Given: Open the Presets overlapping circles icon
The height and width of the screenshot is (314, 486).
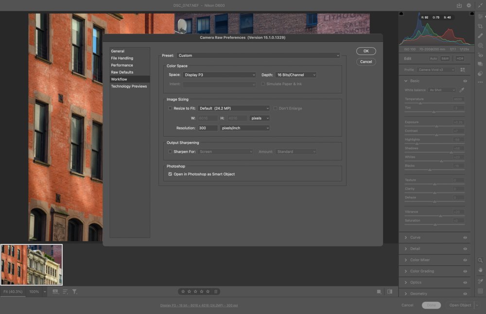Looking at the screenshot, I should pos(480,73).
